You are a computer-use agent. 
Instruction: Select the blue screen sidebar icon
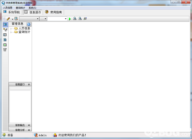5,25
